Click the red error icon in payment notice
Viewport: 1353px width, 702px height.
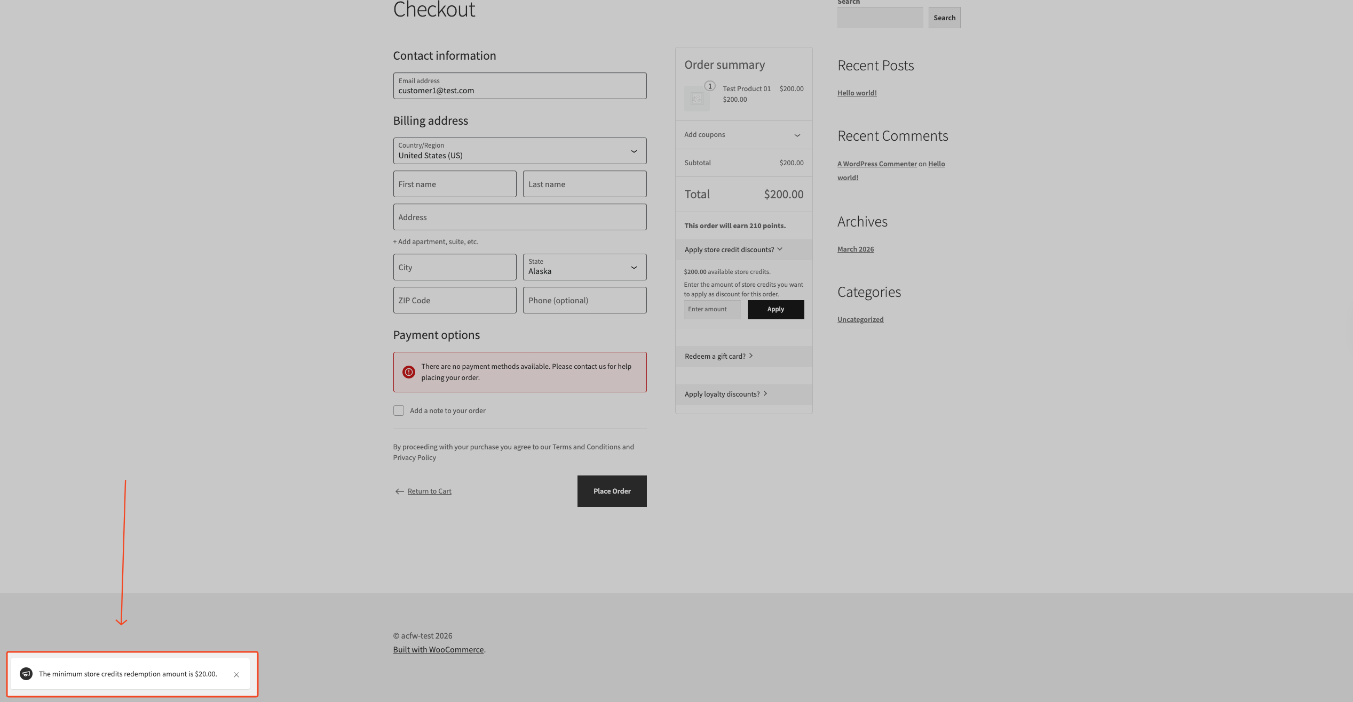(x=409, y=372)
